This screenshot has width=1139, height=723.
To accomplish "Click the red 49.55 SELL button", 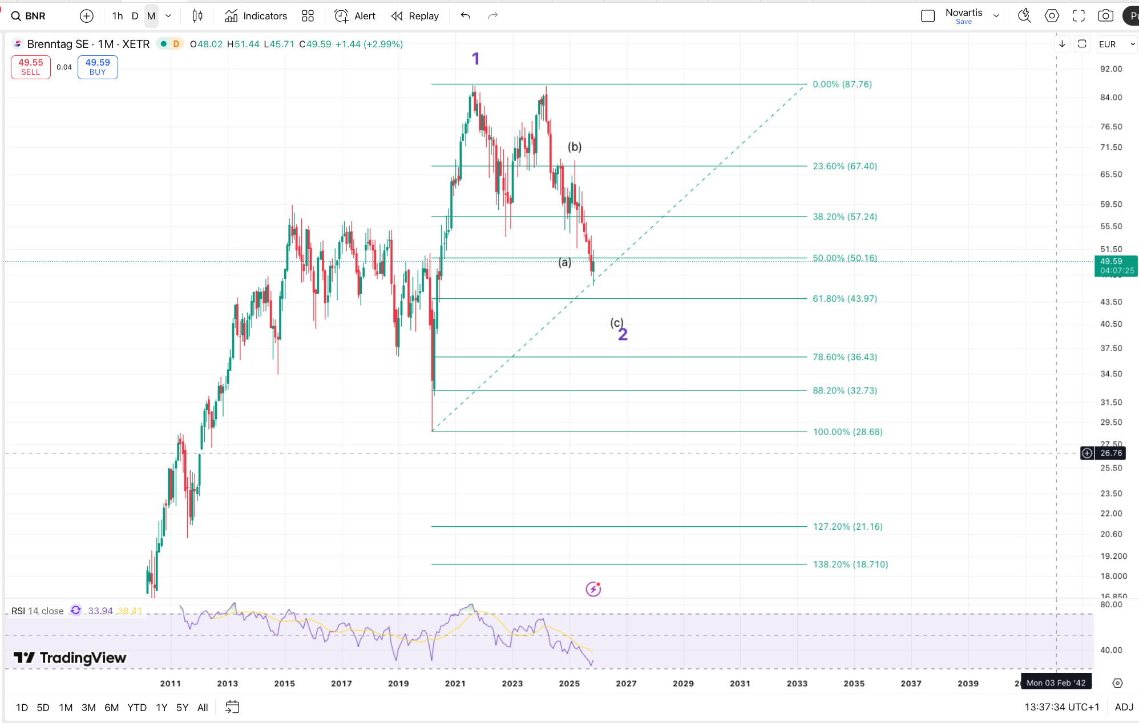I will (31, 67).
